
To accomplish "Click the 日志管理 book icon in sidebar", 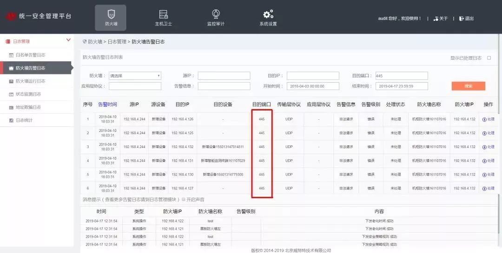I will (8, 41).
